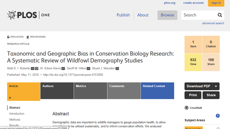Open the advanced search link
Image resolution: width=230 pixels, height=129 pixels.
[213, 23]
